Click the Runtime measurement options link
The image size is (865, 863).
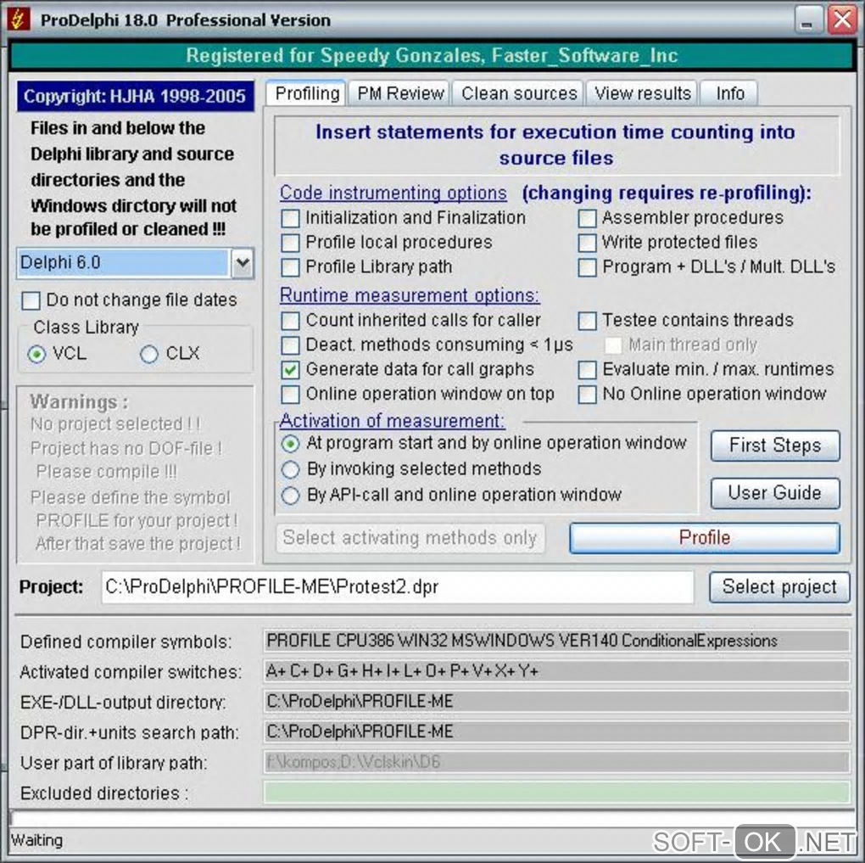(410, 295)
